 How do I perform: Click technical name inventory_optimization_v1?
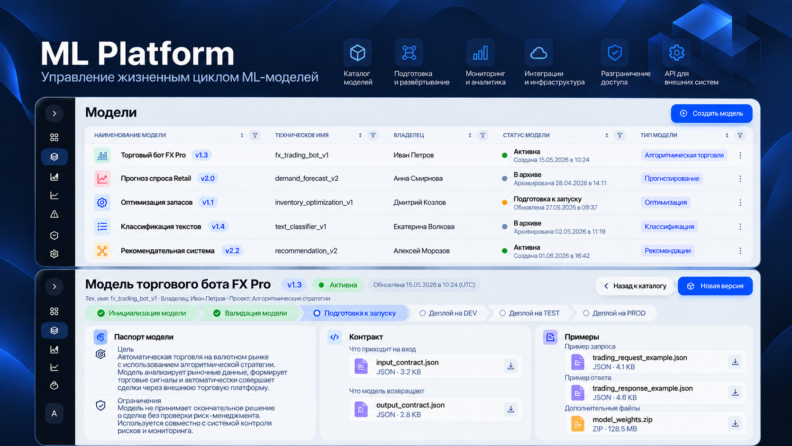point(314,202)
